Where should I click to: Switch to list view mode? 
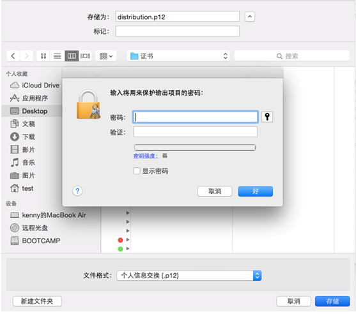pos(58,56)
